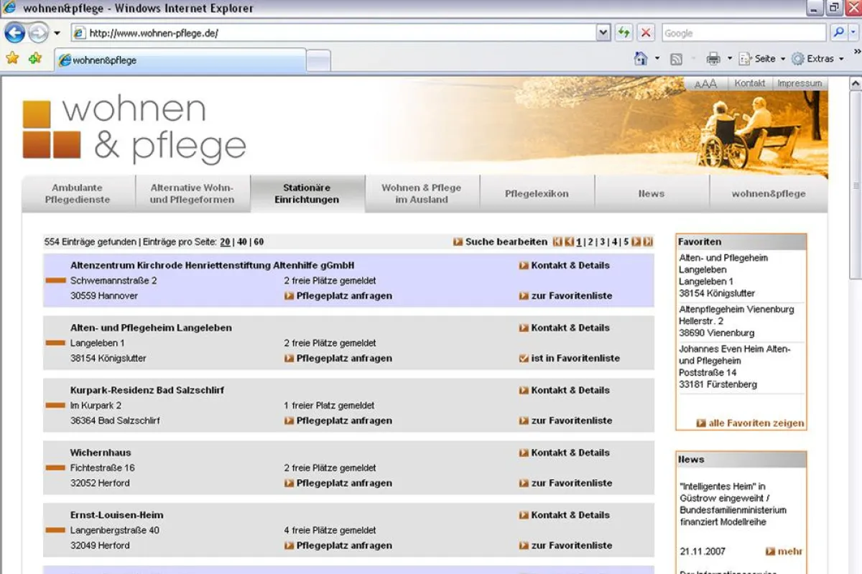Click the Google search magnifier icon
Viewport: 862px width, 574px height.
click(x=838, y=33)
